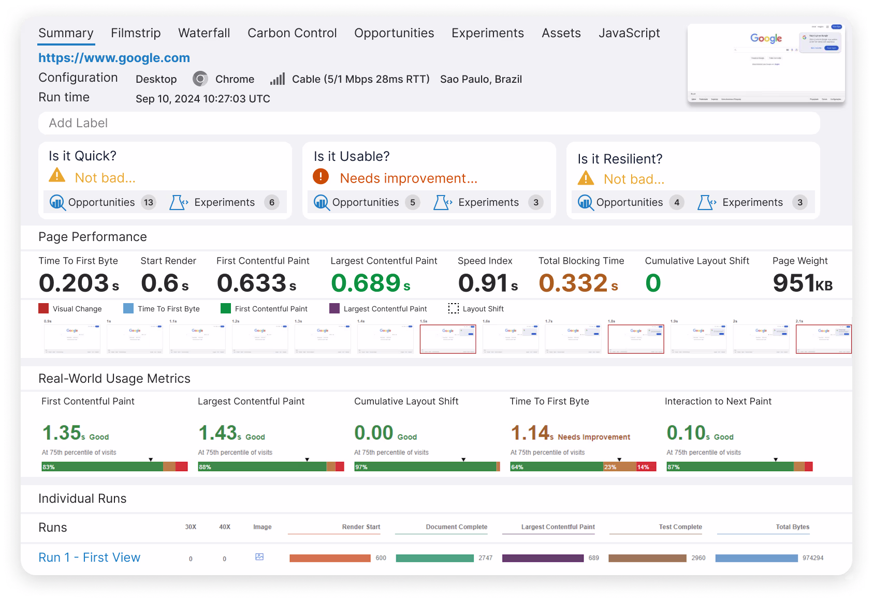Open Run 1 - First View link

coord(90,558)
